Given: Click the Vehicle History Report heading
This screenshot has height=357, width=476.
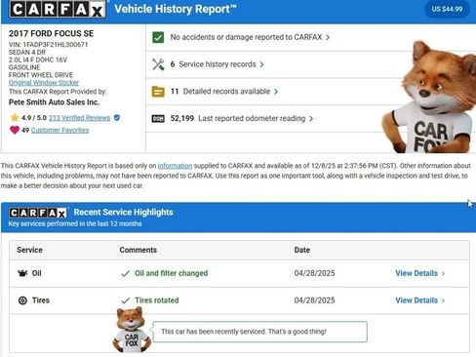Looking at the screenshot, I should pos(176,9).
